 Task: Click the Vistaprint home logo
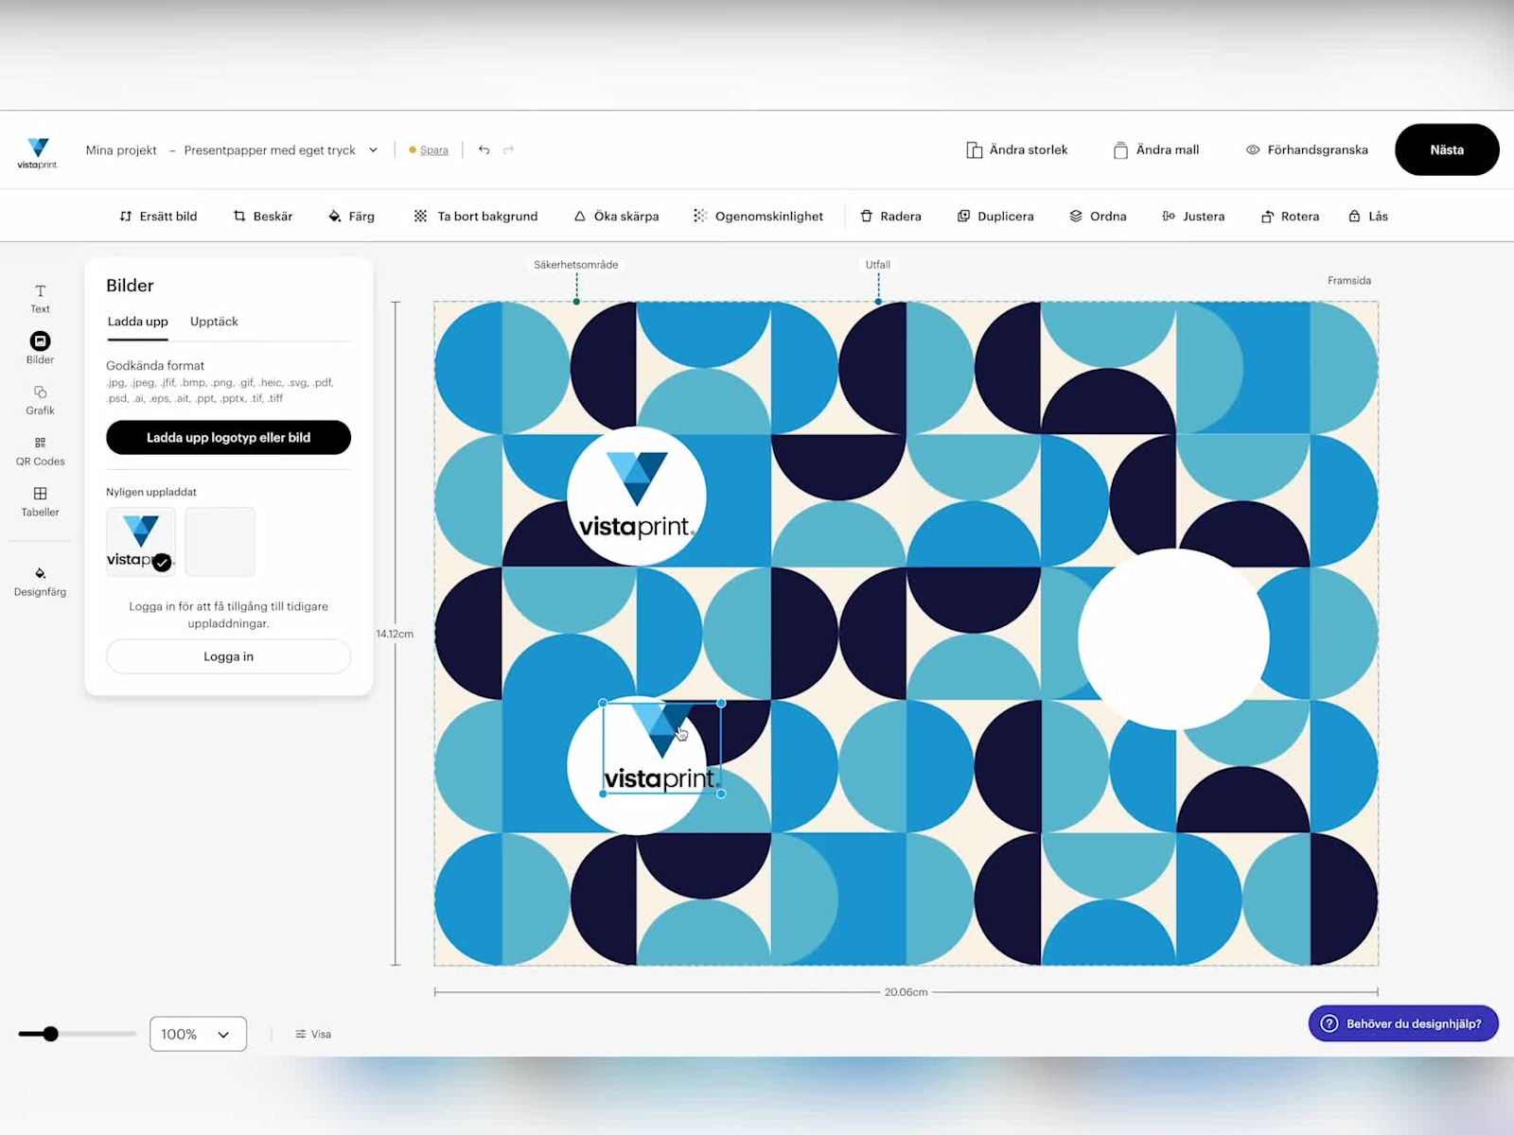click(x=38, y=153)
